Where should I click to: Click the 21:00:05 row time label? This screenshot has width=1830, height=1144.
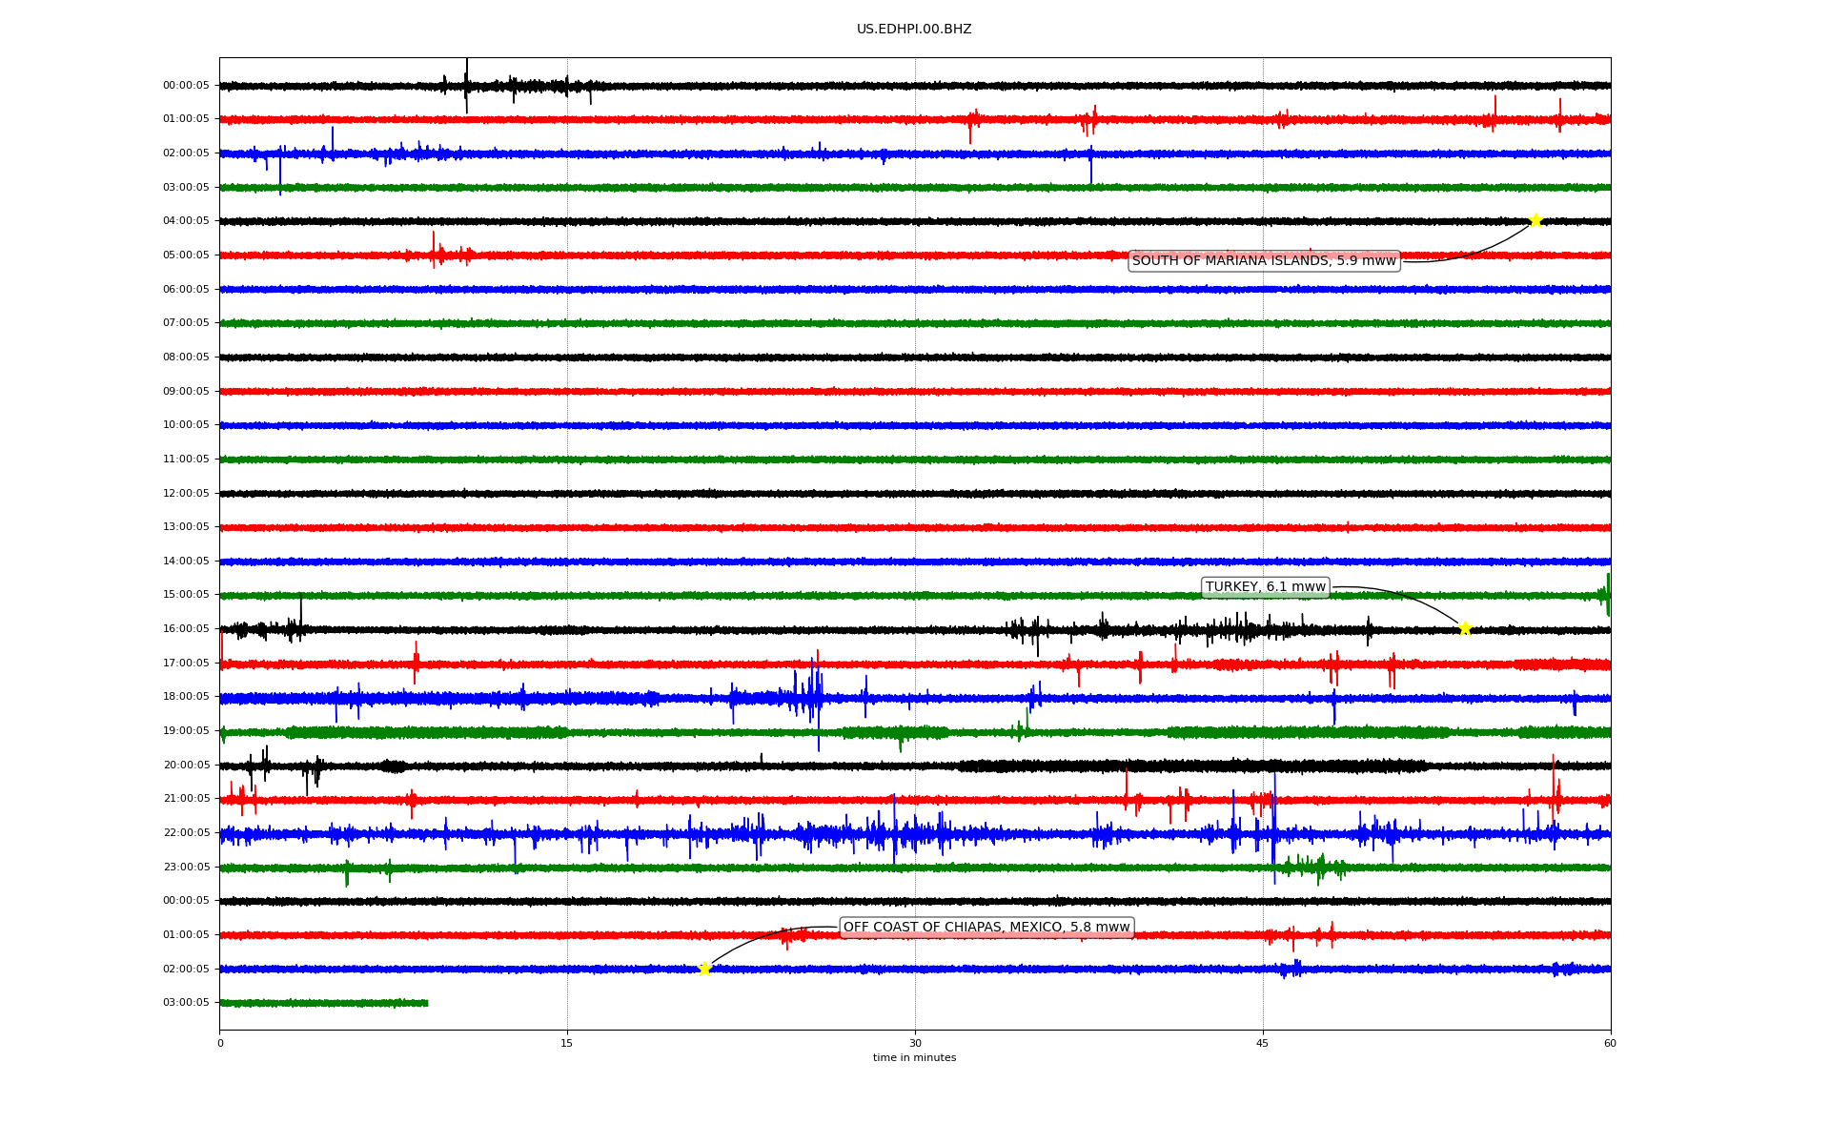pos(186,799)
